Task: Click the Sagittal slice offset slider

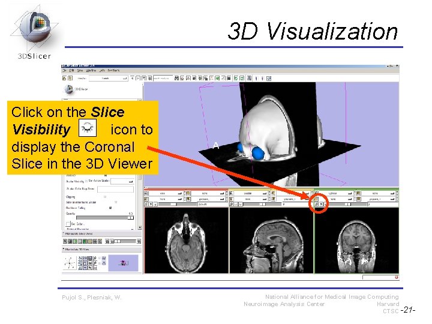Action: [x=262, y=204]
